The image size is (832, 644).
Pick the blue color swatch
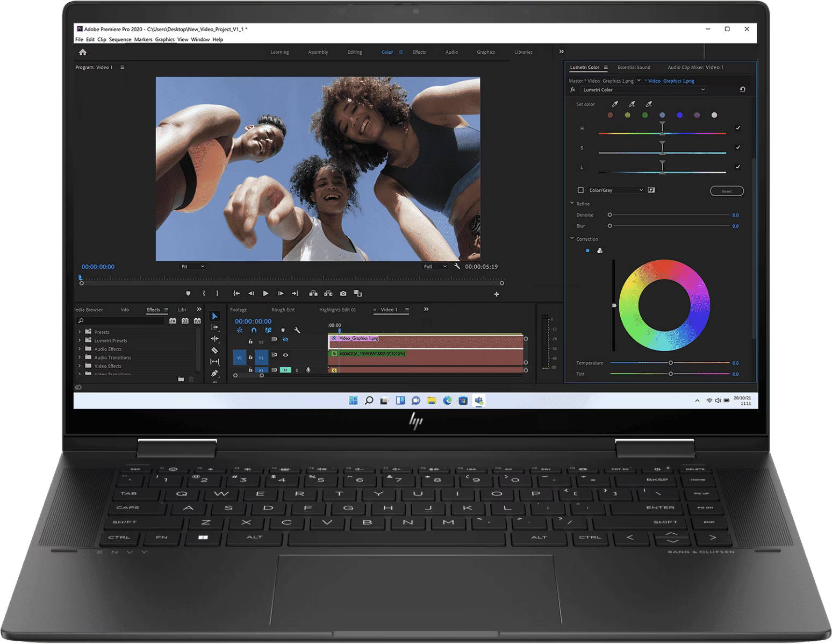(679, 115)
